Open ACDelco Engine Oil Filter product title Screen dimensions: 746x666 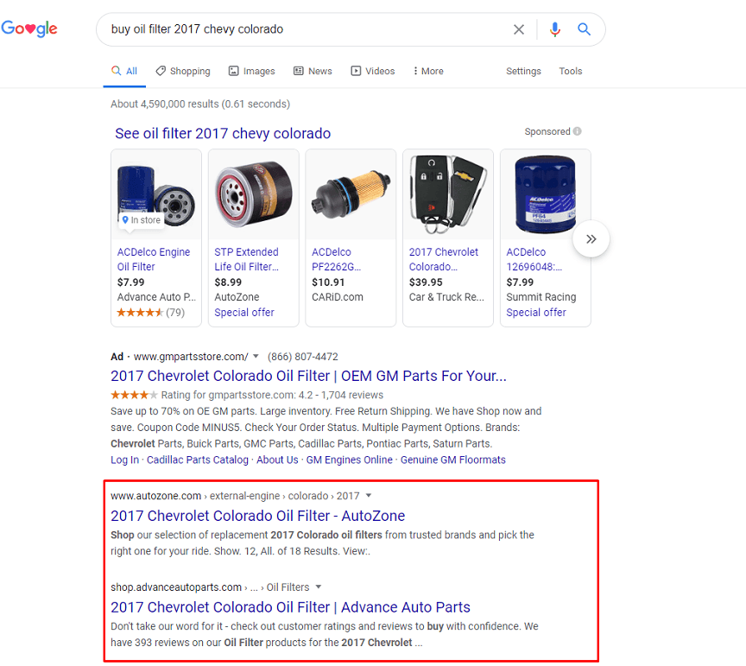pos(153,259)
